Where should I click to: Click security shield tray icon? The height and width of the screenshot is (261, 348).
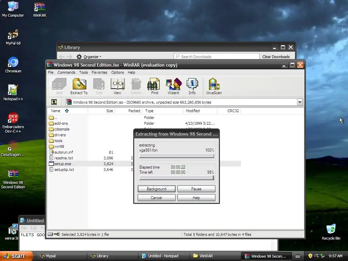310,256
